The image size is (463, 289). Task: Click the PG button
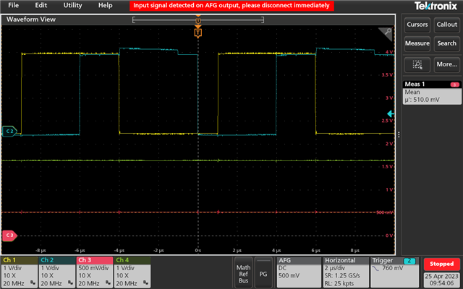263,272
